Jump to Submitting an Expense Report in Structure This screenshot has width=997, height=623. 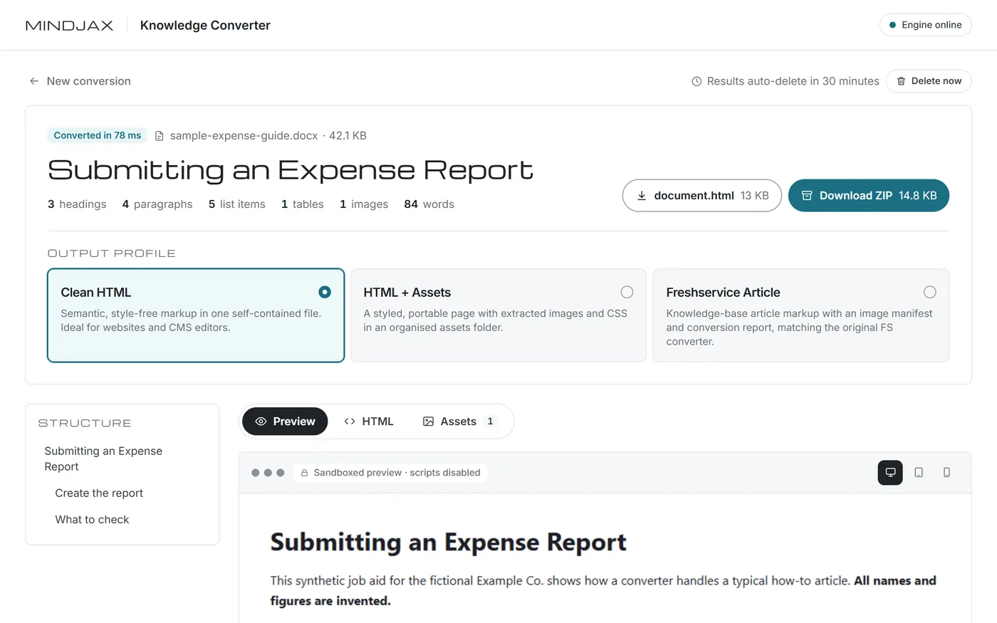tap(103, 459)
